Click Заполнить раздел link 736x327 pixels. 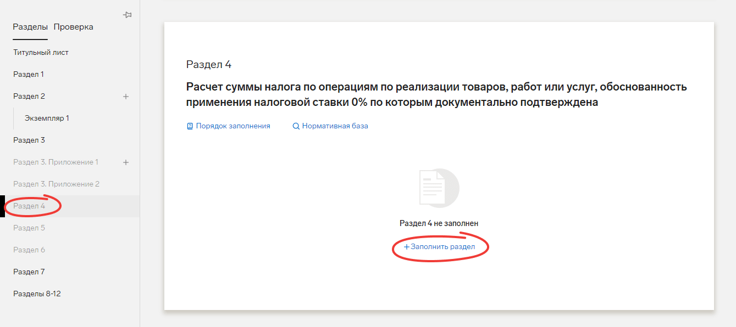pyautogui.click(x=439, y=247)
